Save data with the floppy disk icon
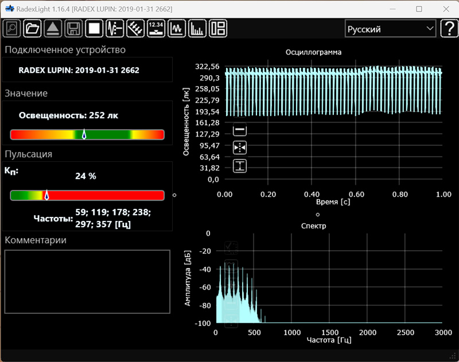This screenshot has height=362, width=459. [x=73, y=28]
